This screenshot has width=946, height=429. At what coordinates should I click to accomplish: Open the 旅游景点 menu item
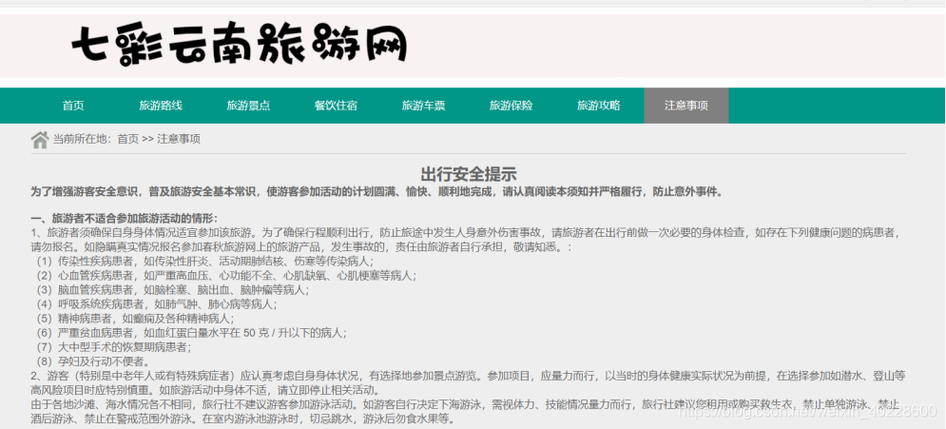pos(248,106)
